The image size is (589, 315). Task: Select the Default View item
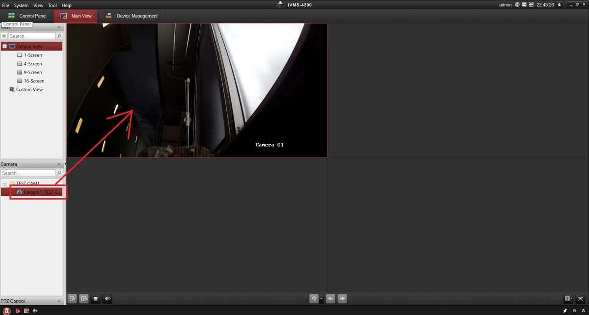tap(31, 47)
